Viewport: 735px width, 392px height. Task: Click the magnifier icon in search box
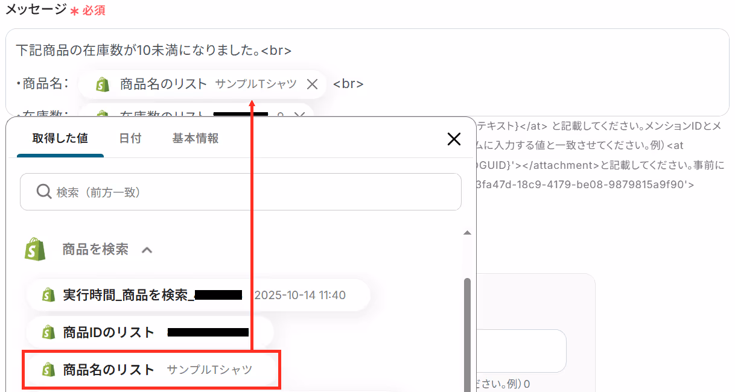(x=43, y=192)
